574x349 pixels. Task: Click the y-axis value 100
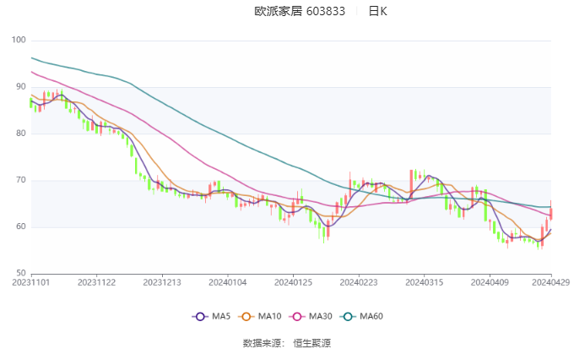19,40
